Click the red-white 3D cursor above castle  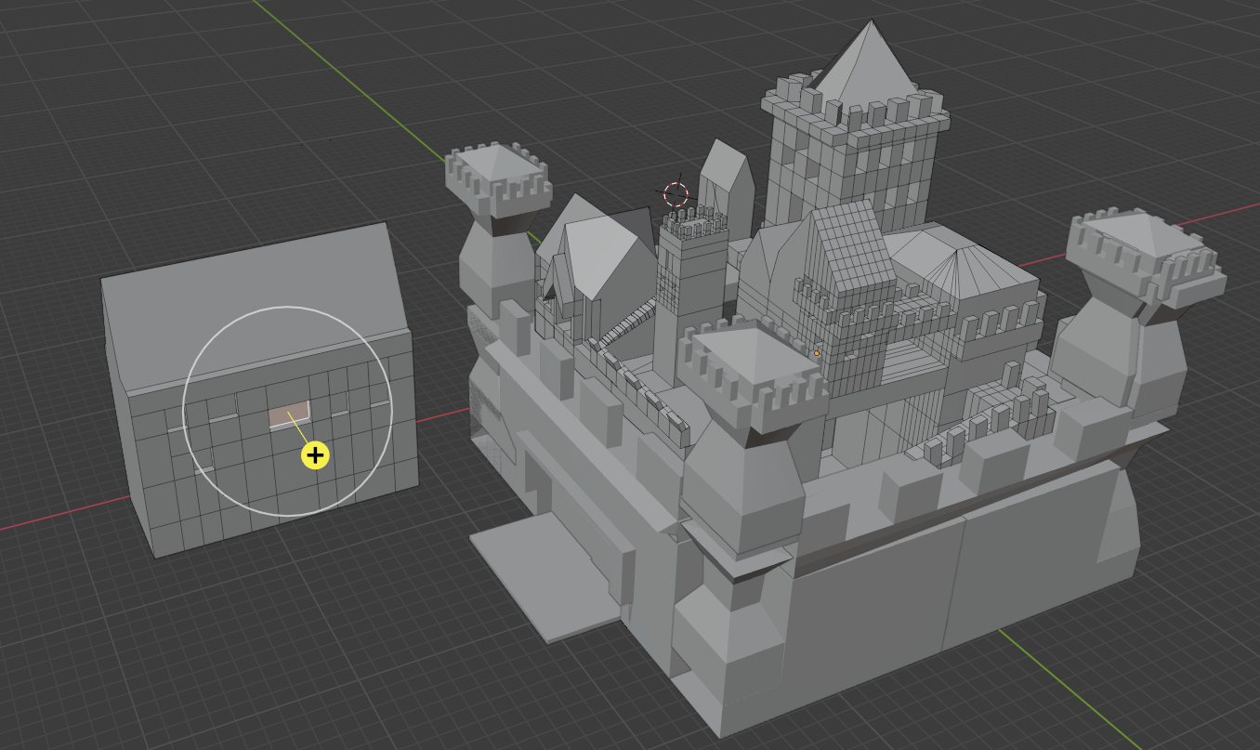point(676,194)
